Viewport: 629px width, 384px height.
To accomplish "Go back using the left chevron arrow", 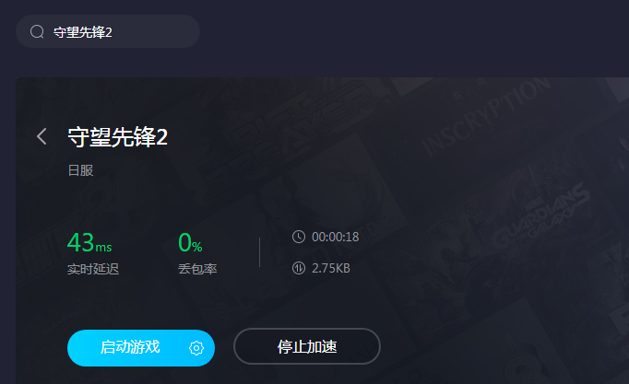I will coord(42,136).
